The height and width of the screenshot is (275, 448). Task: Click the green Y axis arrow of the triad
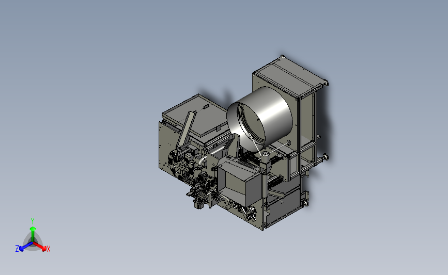pyautogui.click(x=33, y=234)
